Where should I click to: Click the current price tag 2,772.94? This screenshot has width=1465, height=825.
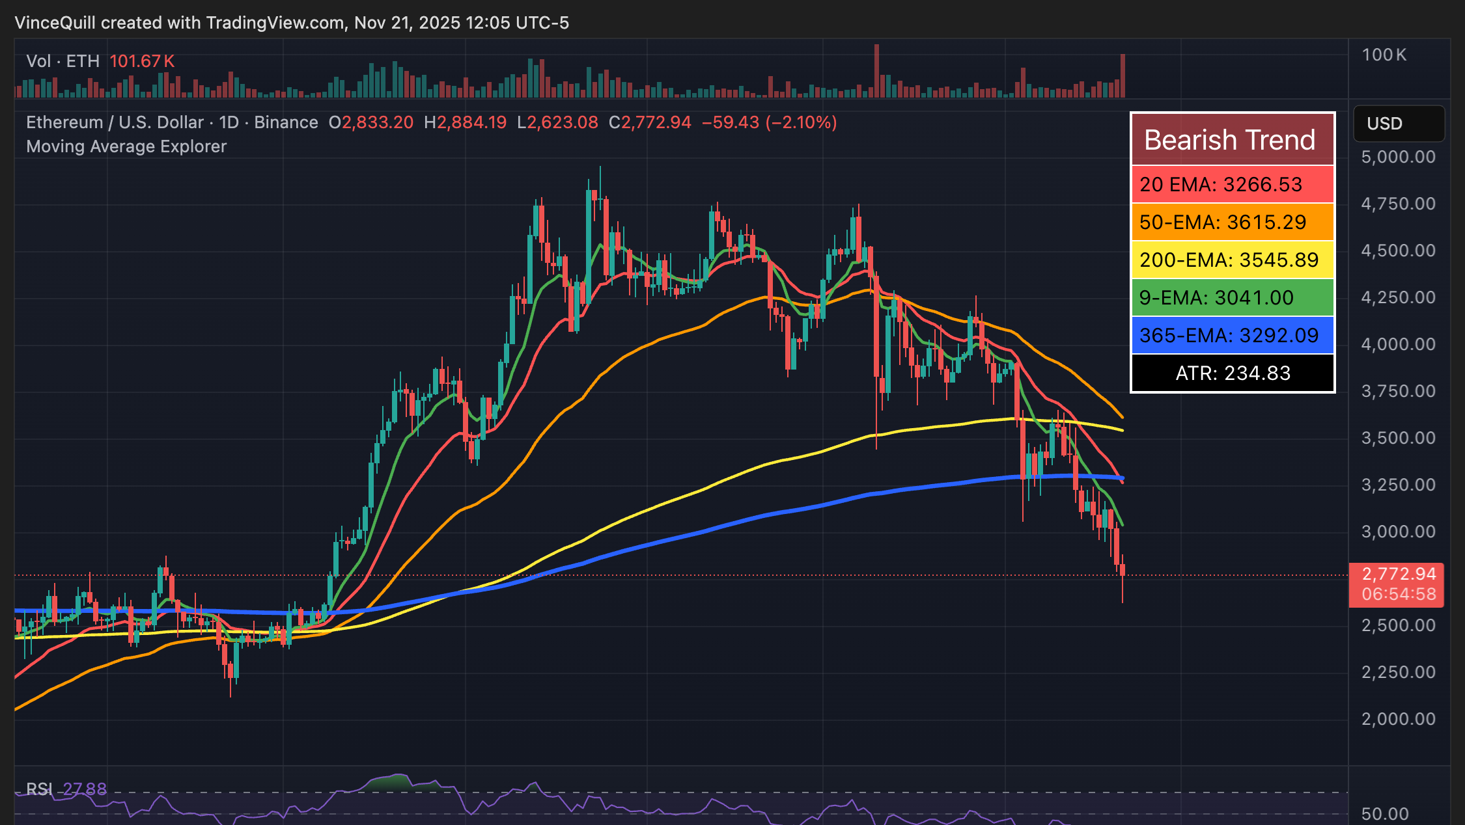(x=1398, y=574)
